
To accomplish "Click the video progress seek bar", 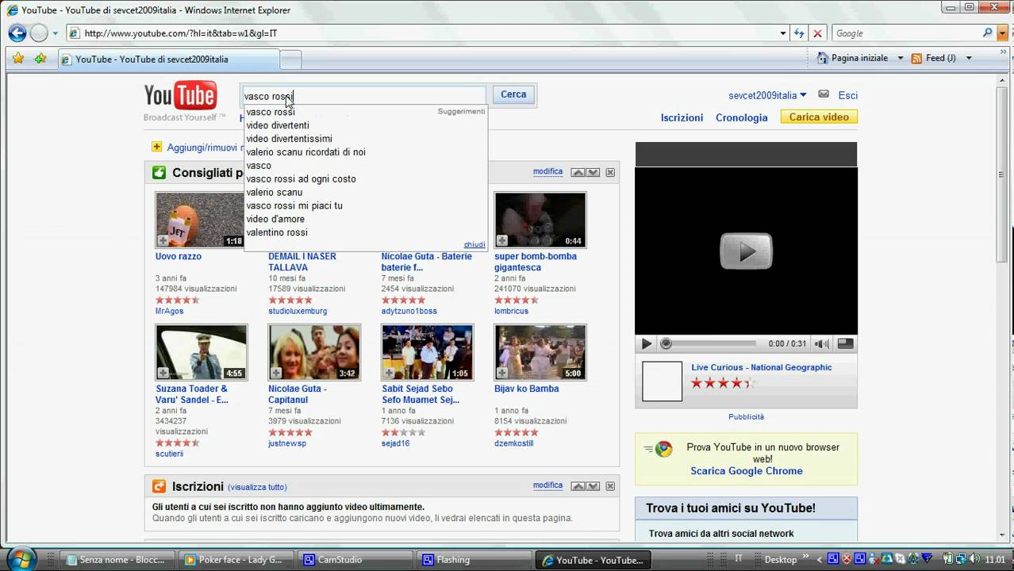I will pyautogui.click(x=710, y=343).
